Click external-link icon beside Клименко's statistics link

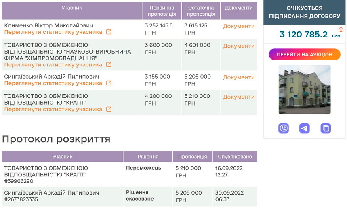tap(109, 32)
